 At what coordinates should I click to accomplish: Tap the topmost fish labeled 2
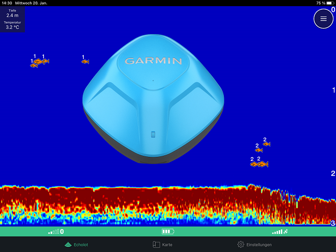click(266, 144)
